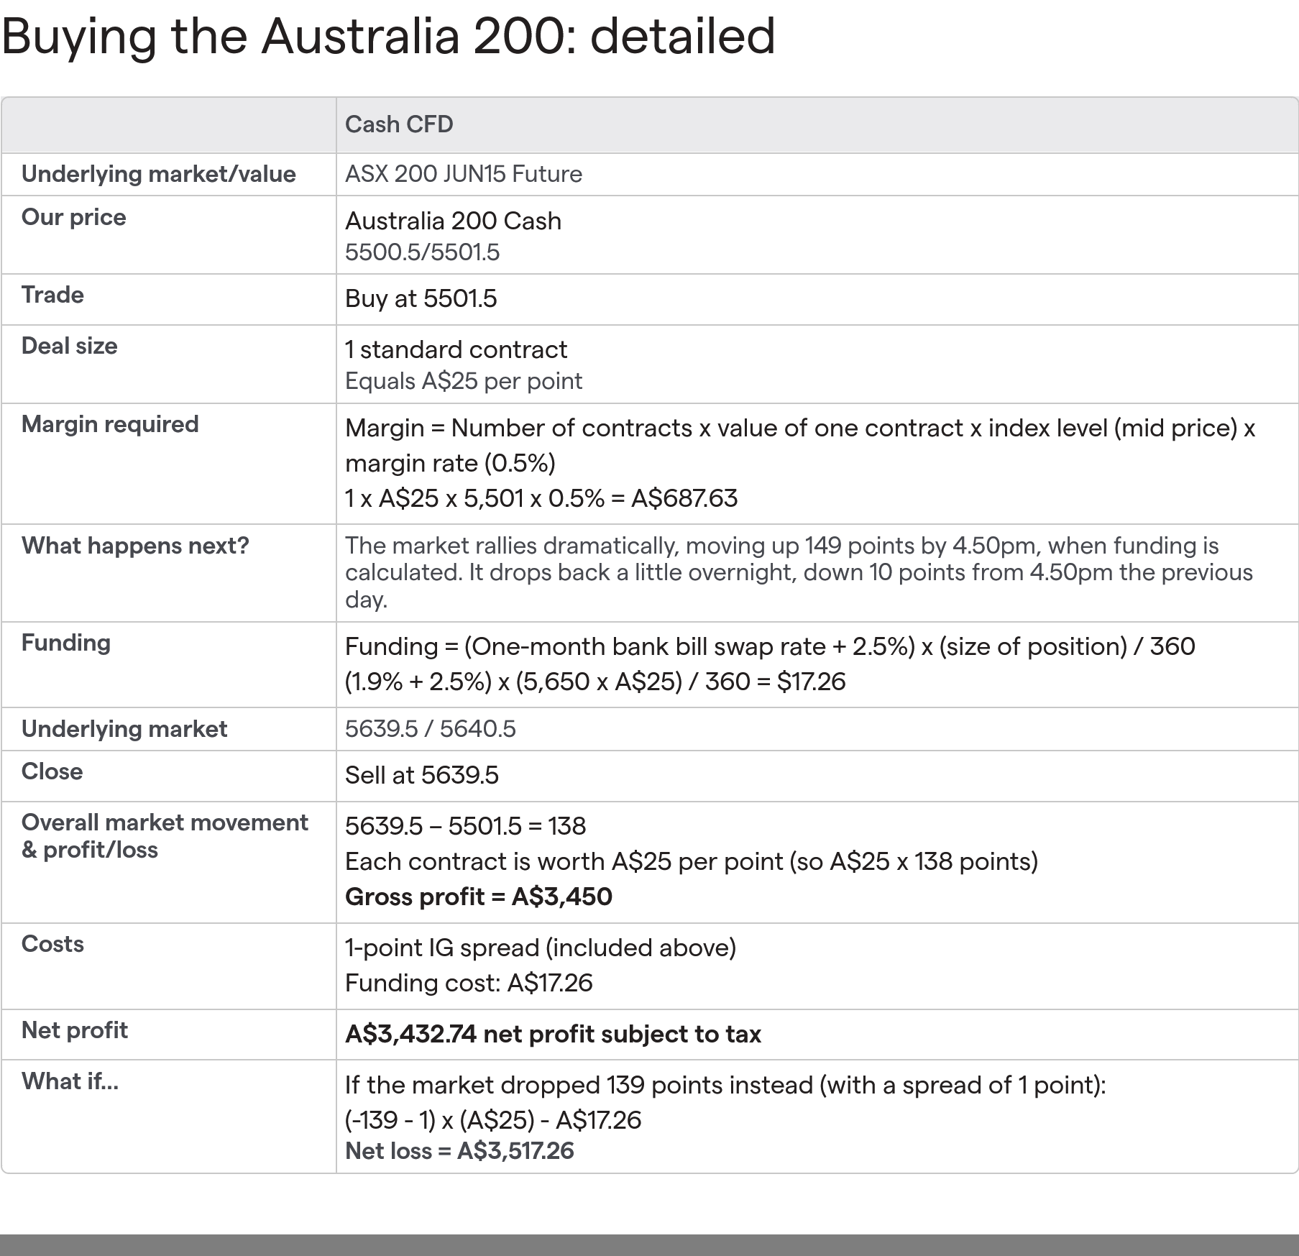Click the "Buy at 5501.5" trade cell
1299x1256 pixels.
point(421,298)
